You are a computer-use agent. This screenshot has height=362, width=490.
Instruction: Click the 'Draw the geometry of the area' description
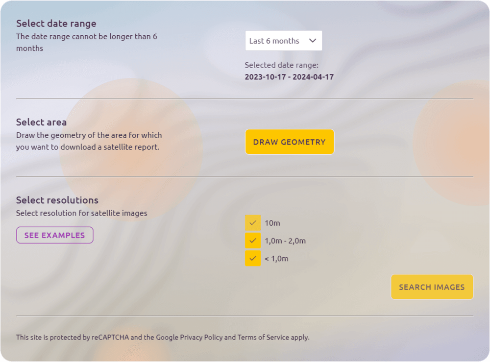click(89, 135)
